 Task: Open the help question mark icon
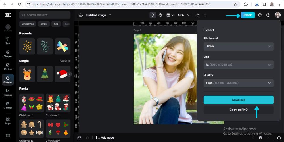(268, 15)
